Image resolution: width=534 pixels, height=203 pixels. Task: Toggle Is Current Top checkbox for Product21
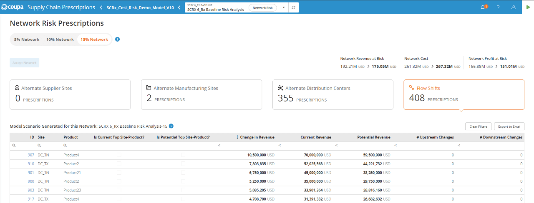coord(119,173)
